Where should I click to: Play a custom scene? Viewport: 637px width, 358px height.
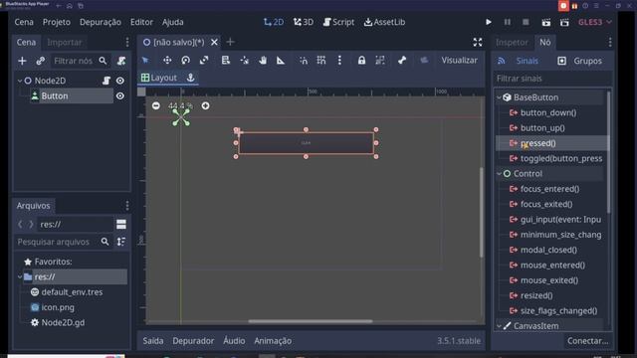click(x=564, y=22)
